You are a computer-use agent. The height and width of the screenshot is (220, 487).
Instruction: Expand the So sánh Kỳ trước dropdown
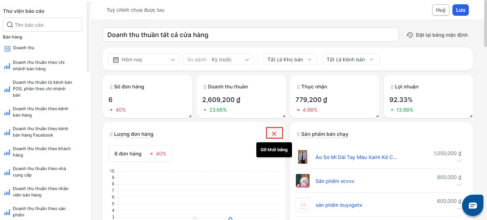click(x=218, y=60)
